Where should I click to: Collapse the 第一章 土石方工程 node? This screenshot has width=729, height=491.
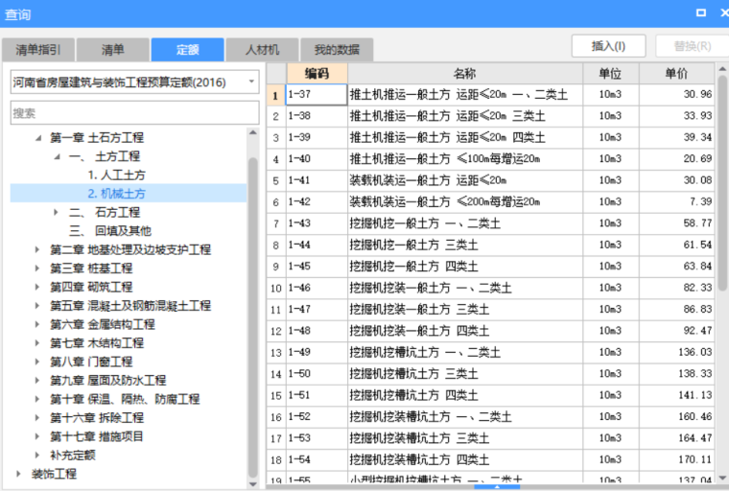[x=38, y=138]
